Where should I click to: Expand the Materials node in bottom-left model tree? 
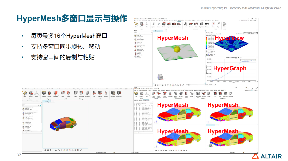pyautogui.click(x=23, y=122)
